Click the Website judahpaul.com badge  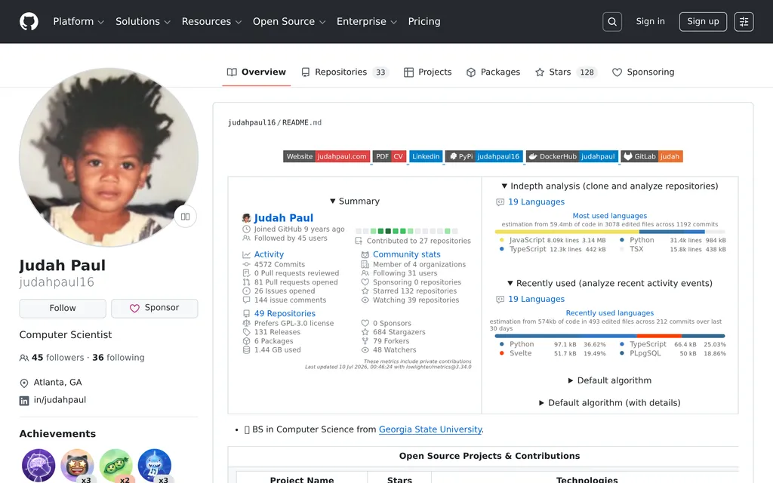[326, 156]
